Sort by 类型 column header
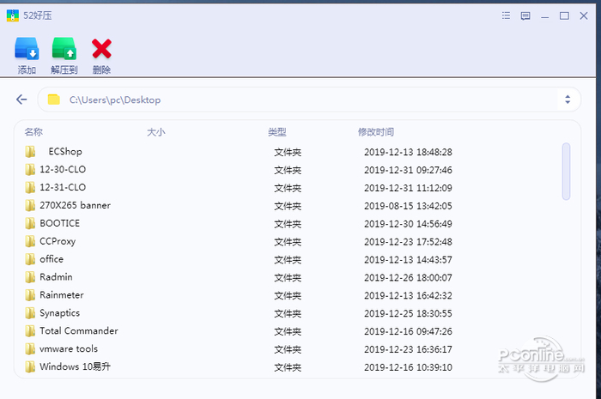The width and height of the screenshot is (601, 399). click(277, 132)
